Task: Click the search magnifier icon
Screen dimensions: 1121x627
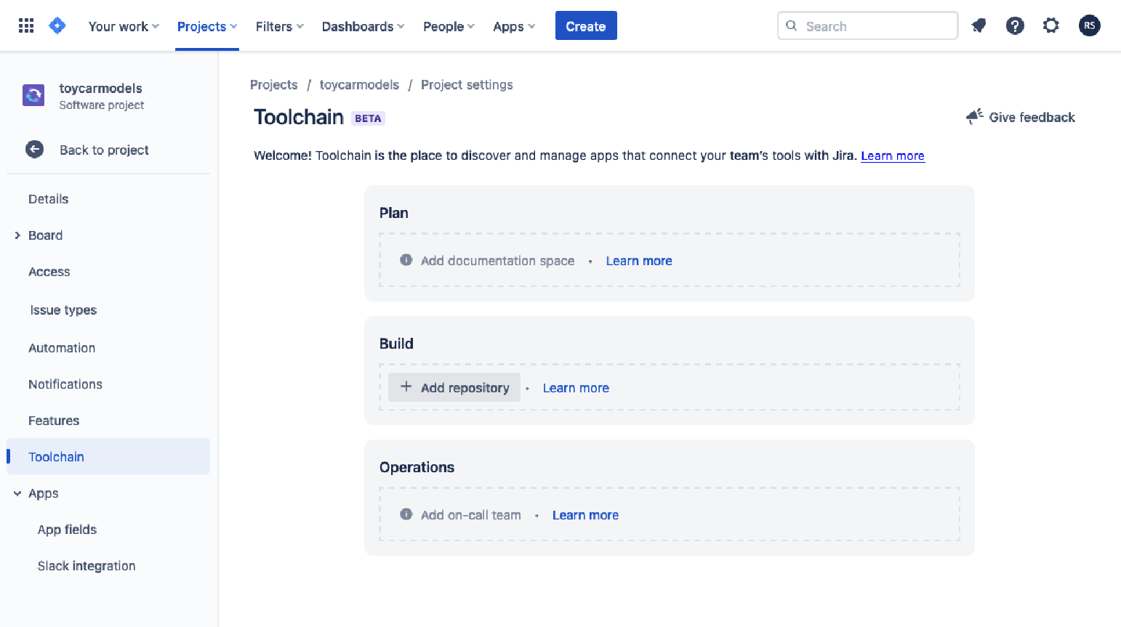Action: [x=792, y=26]
